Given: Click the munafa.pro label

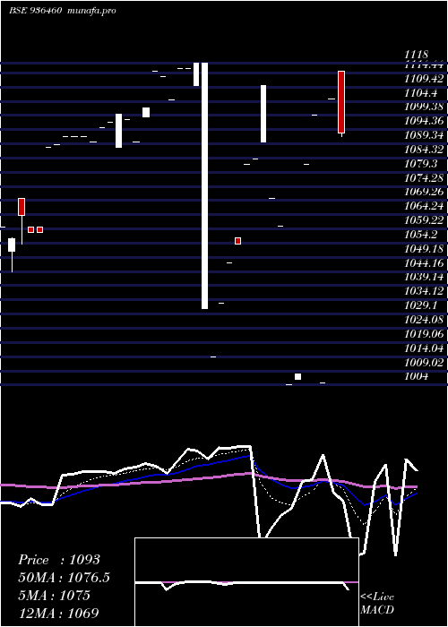Looking at the screenshot, I should tap(91, 11).
